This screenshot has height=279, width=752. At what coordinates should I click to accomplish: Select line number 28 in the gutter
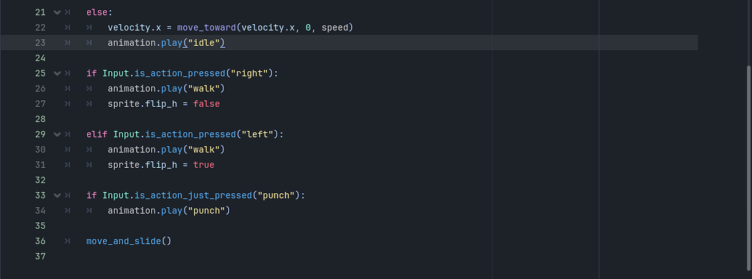40,119
